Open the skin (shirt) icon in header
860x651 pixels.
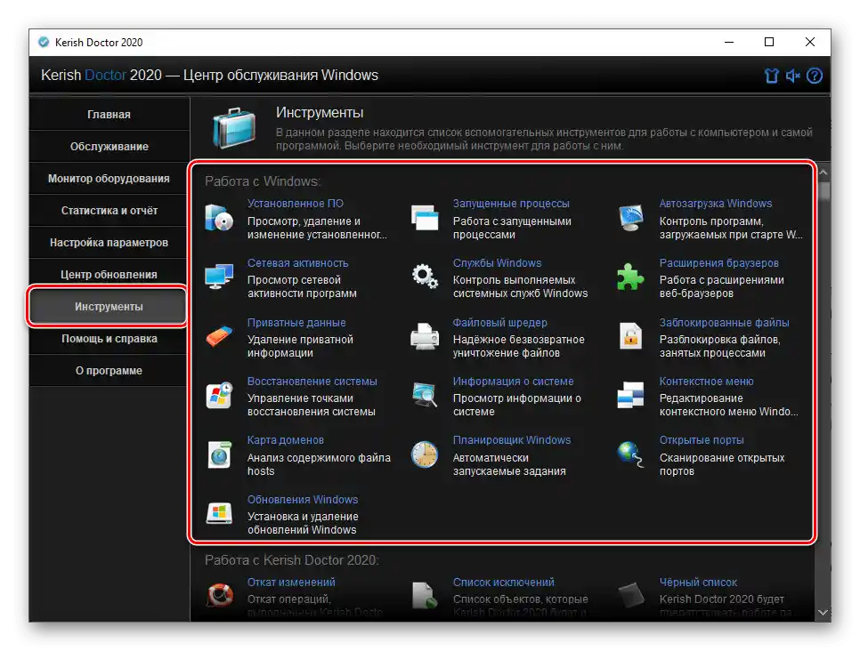tap(771, 76)
